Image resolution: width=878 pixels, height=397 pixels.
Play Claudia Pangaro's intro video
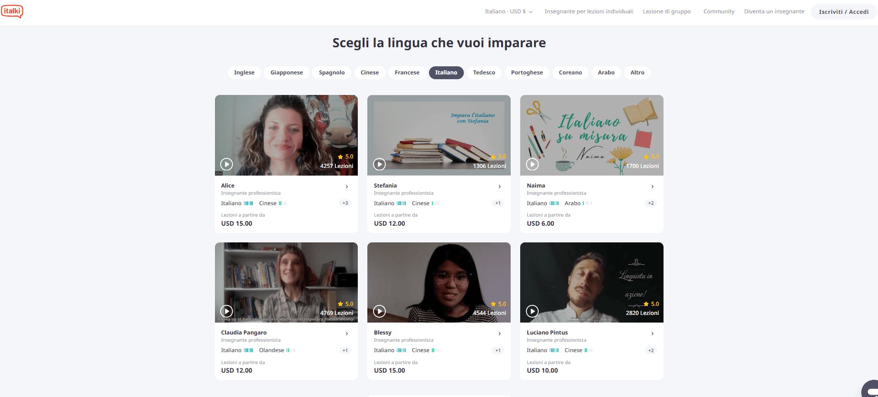226,311
